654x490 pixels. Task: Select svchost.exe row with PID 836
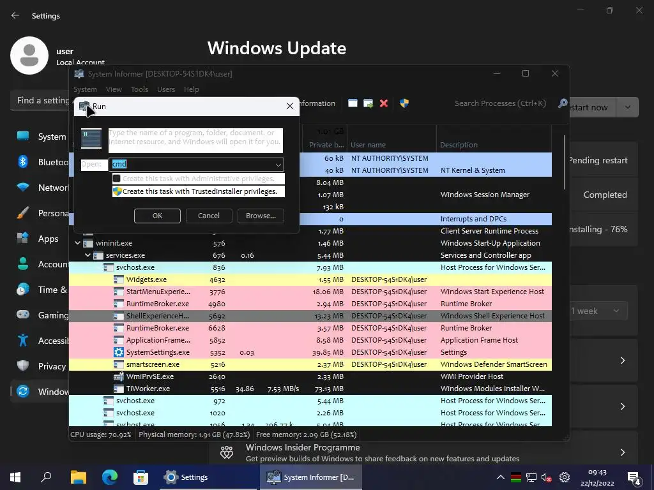pos(310,267)
